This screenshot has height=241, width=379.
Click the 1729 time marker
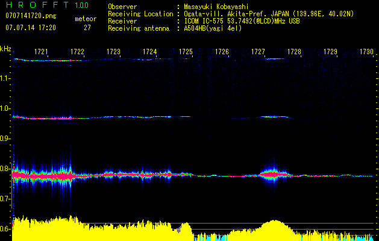(330, 51)
